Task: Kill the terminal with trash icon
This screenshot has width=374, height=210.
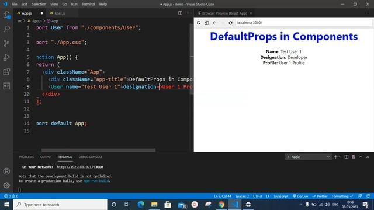Action: [x=354, y=157]
